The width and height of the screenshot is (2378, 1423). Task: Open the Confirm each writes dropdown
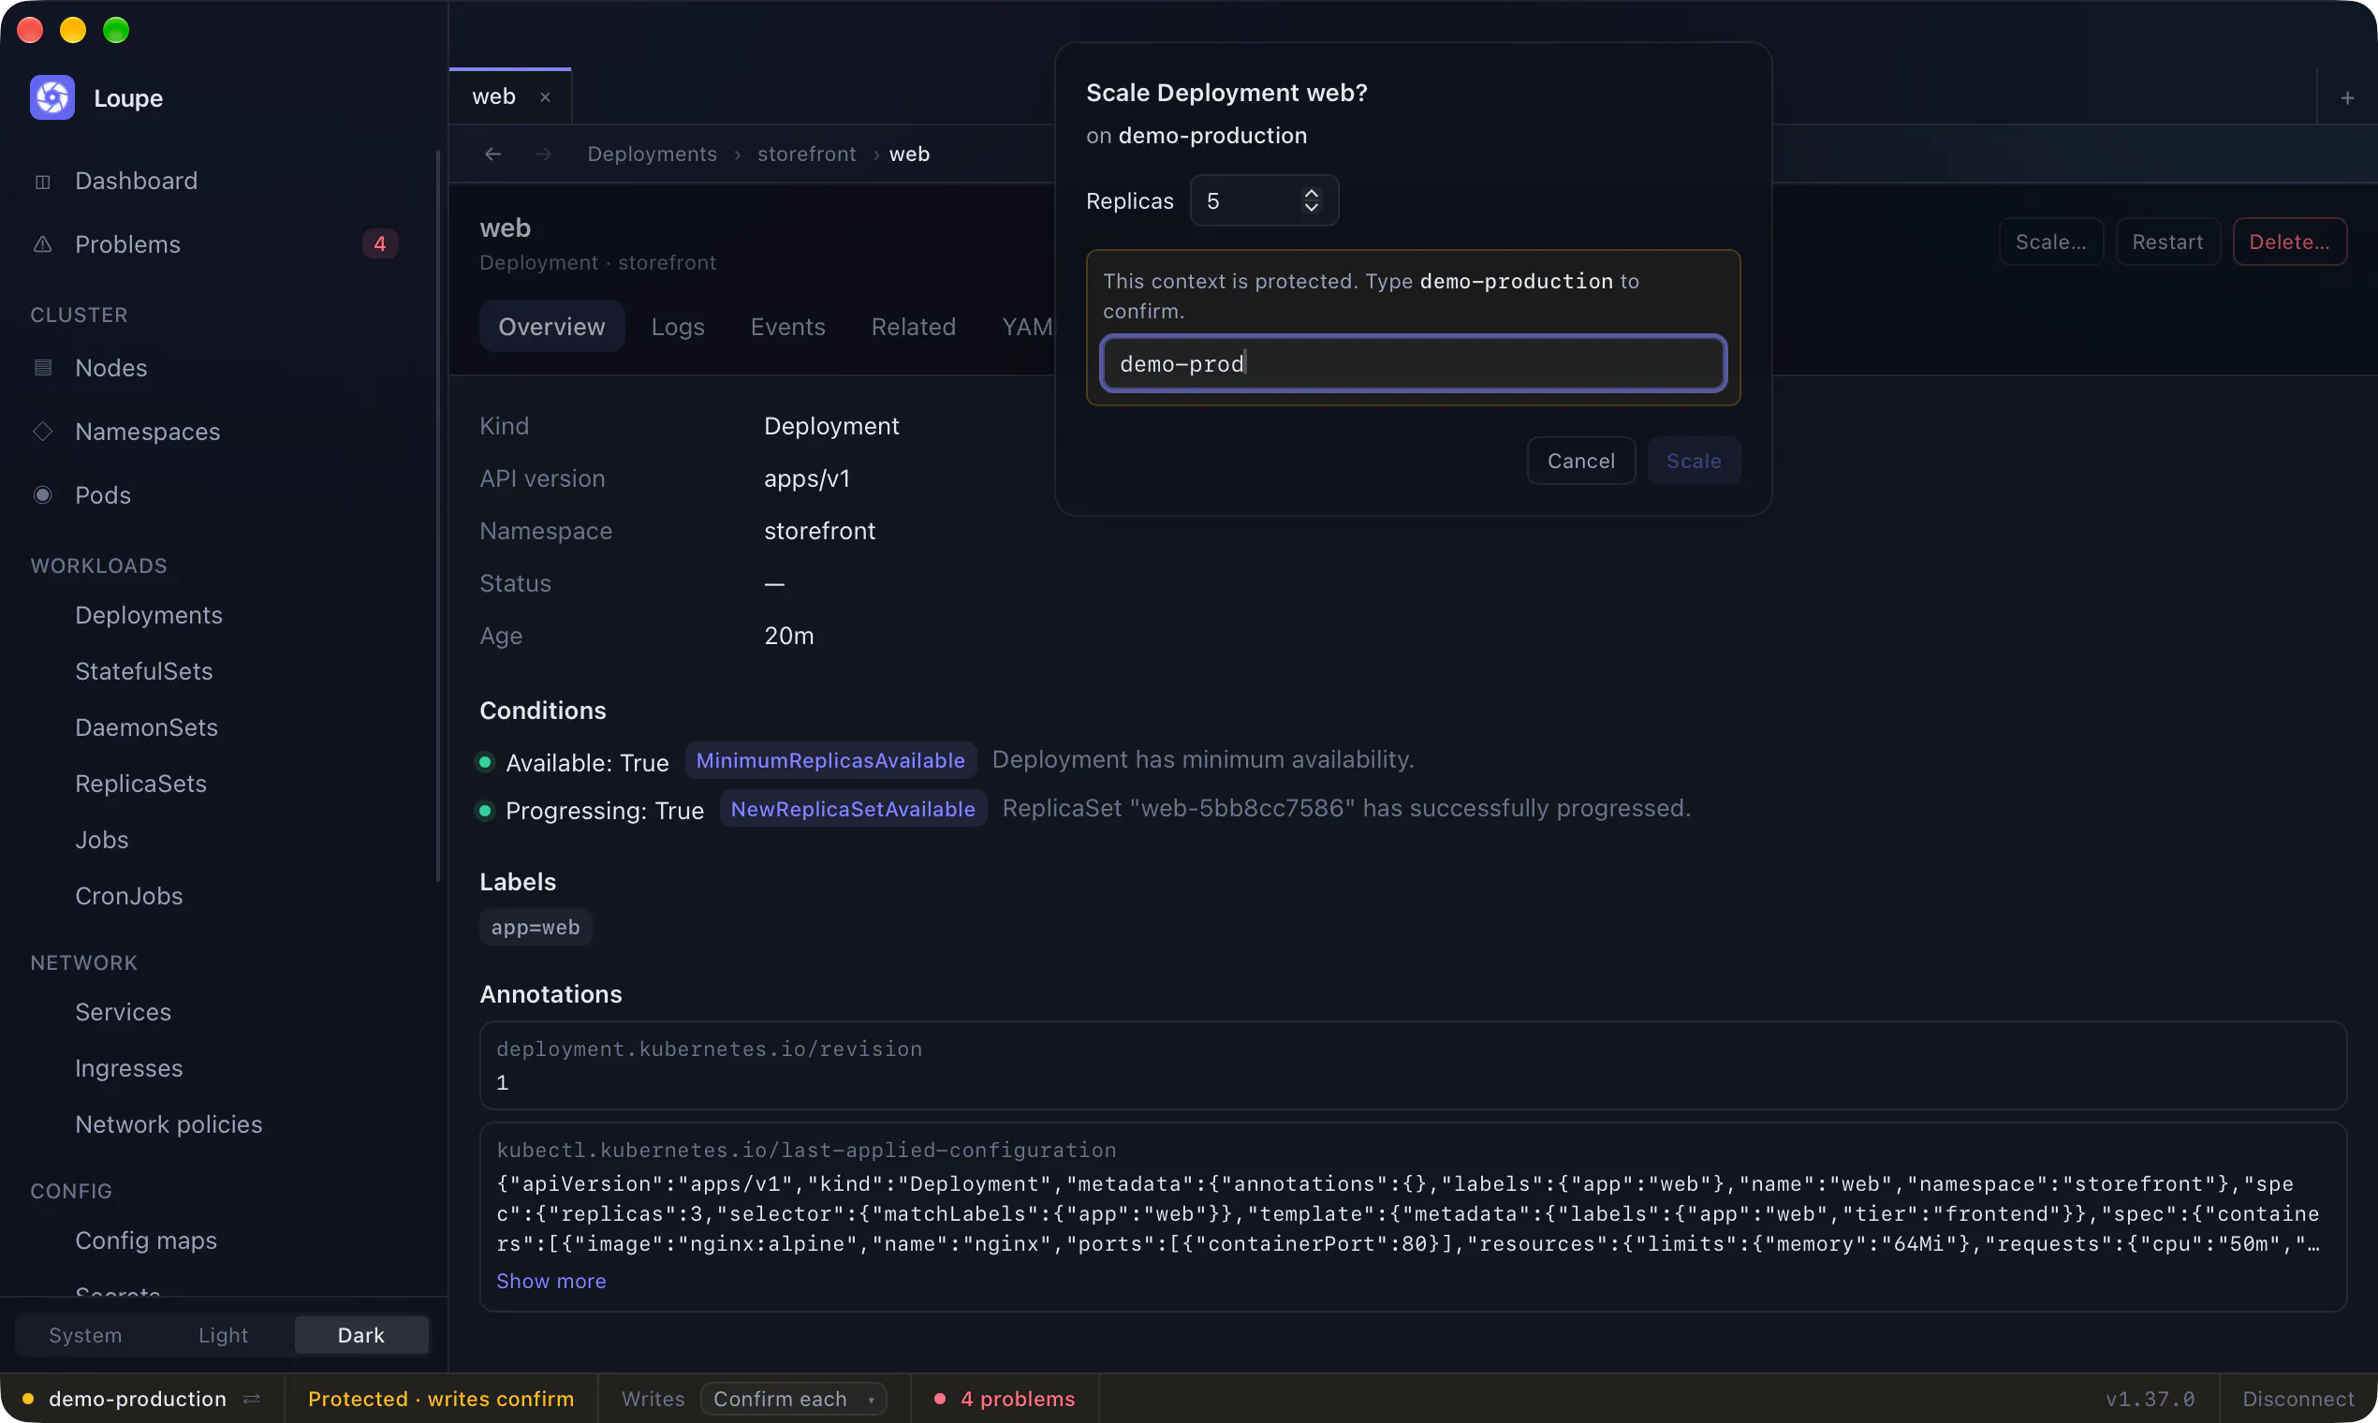(793, 1399)
